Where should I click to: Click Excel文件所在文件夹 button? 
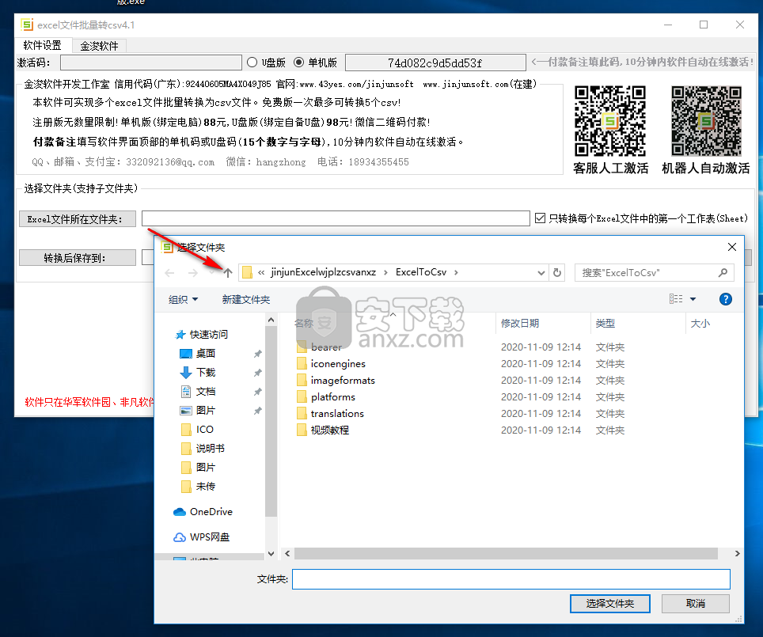pos(78,219)
